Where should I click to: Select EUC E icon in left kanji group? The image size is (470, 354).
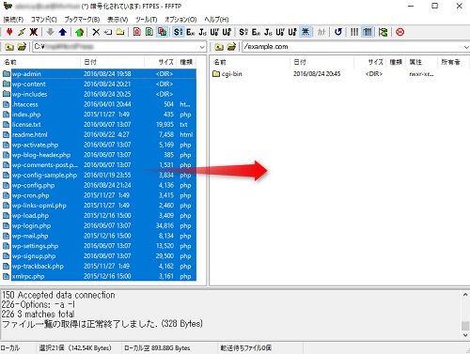pos(190,32)
